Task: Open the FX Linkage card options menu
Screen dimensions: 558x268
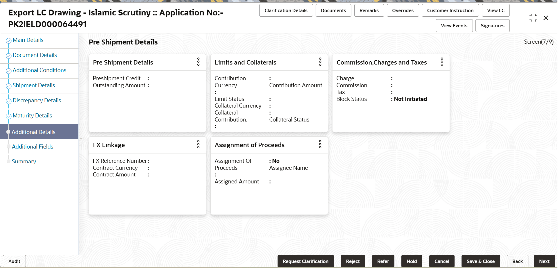Action: tap(198, 144)
